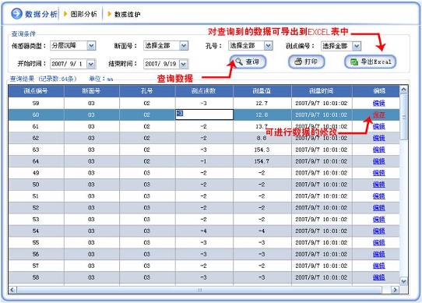The image size is (422, 303).
Task: Click the 导出Excel button
Action: click(x=371, y=62)
